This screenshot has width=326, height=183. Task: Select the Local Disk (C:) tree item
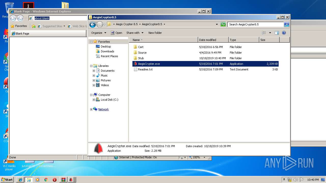107,100
